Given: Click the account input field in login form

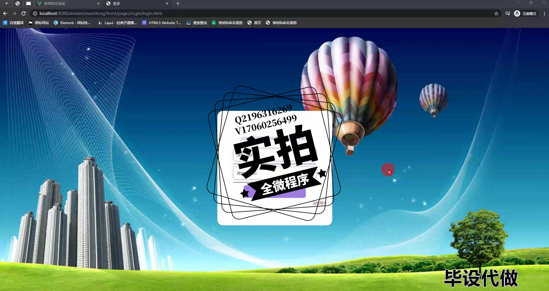Looking at the screenshot, I should tap(274, 155).
